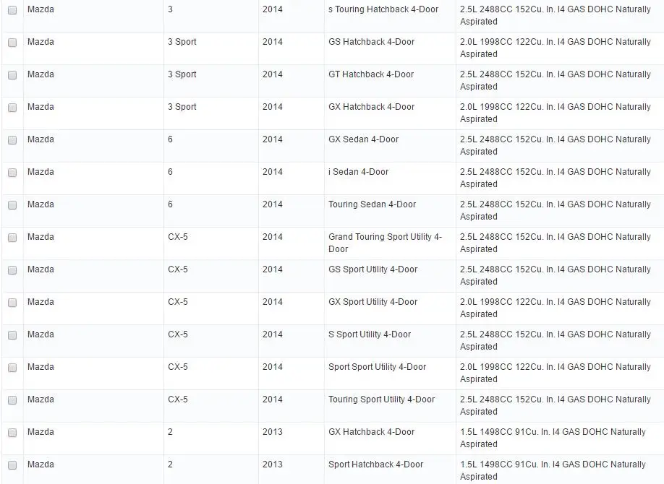Check the Mazda 3 s Touring Hatchback row
664x484 pixels.
tap(12, 10)
